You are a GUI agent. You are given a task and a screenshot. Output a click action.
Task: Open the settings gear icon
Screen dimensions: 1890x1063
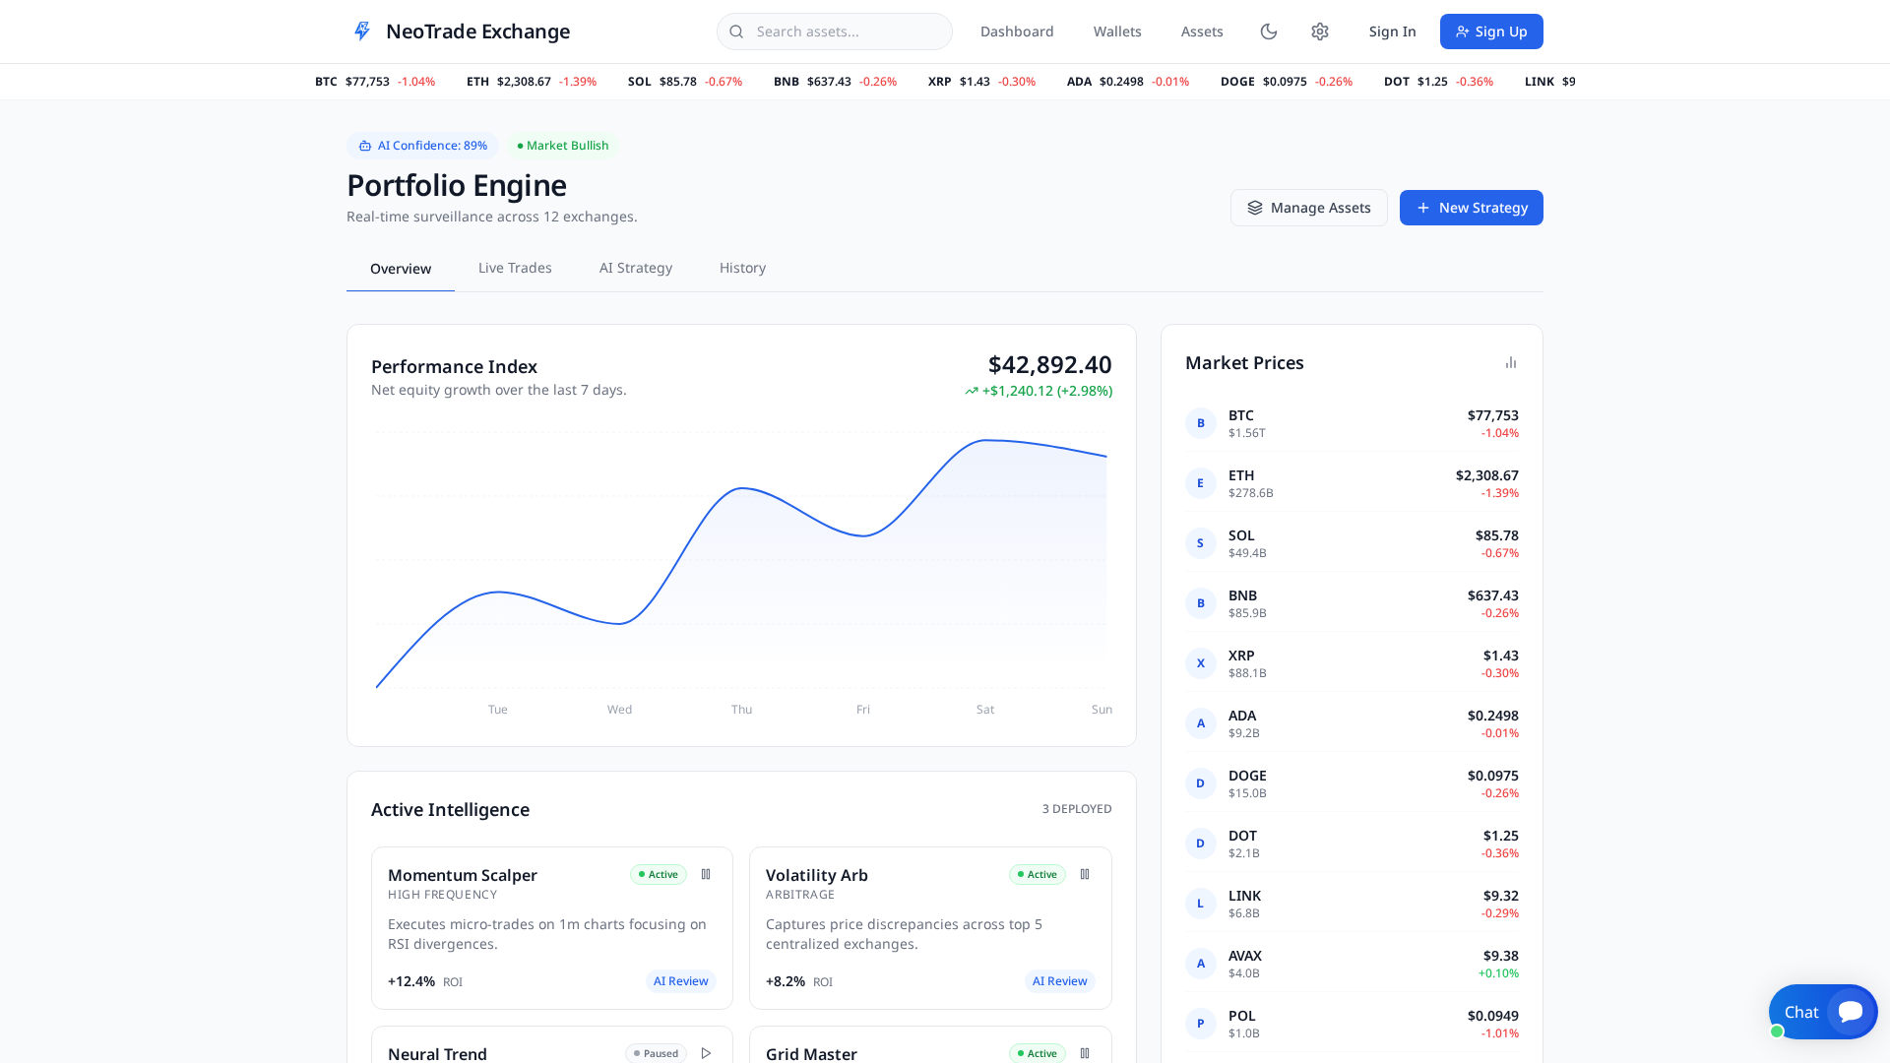click(1320, 31)
